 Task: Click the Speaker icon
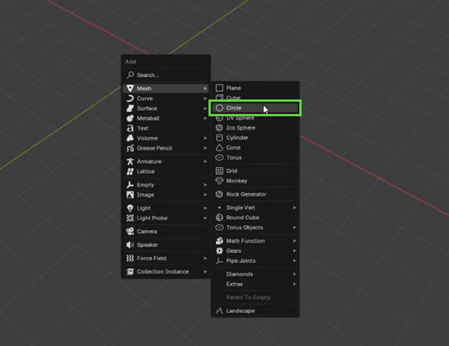point(130,244)
